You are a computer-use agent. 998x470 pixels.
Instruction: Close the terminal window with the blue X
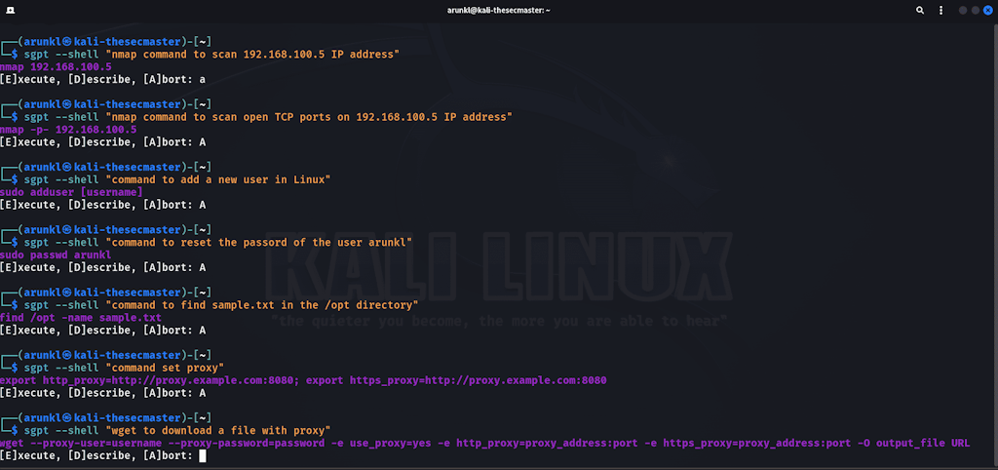(988, 10)
